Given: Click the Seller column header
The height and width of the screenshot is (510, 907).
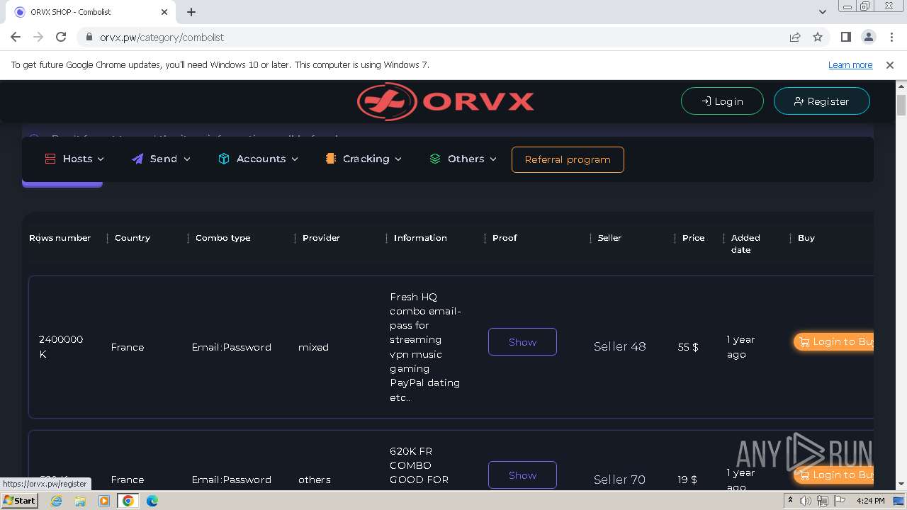Looking at the screenshot, I should 609,238.
